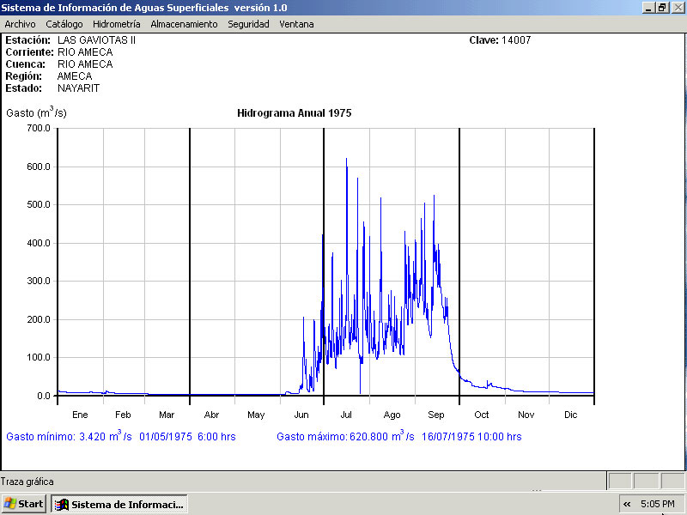This screenshot has height=515, width=687.
Task: Click the 700.0 y-axis label
Action: (x=40, y=128)
